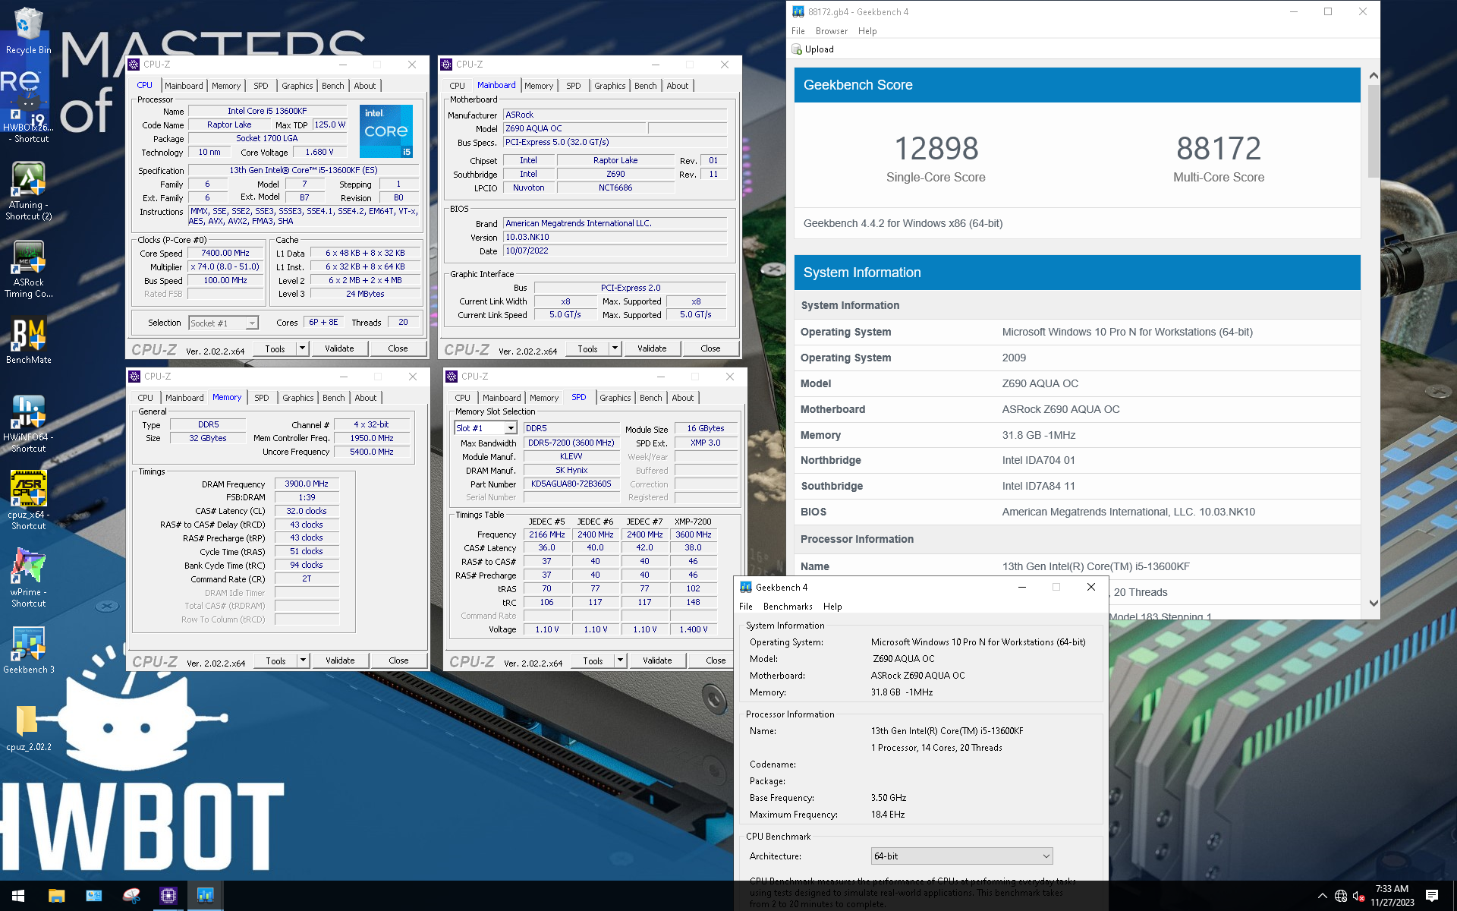Open Benchmarks menu in Geekbench 4
This screenshot has width=1457, height=911.
coord(788,607)
